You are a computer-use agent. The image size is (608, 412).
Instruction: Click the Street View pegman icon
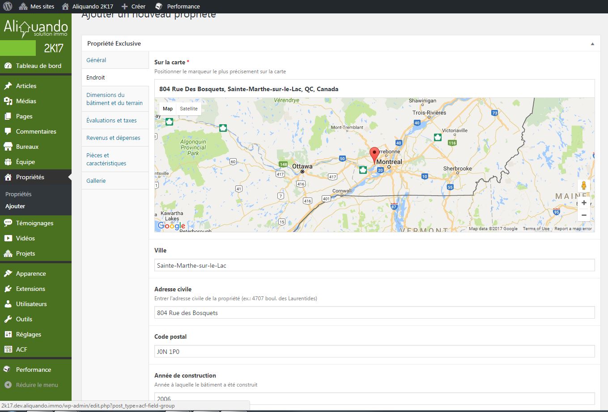[583, 185]
